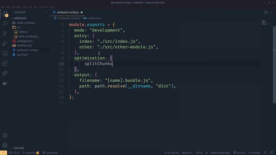This screenshot has height=155, width=276.
Task: Change end of line sequence LF
Action: click(x=206, y=153)
